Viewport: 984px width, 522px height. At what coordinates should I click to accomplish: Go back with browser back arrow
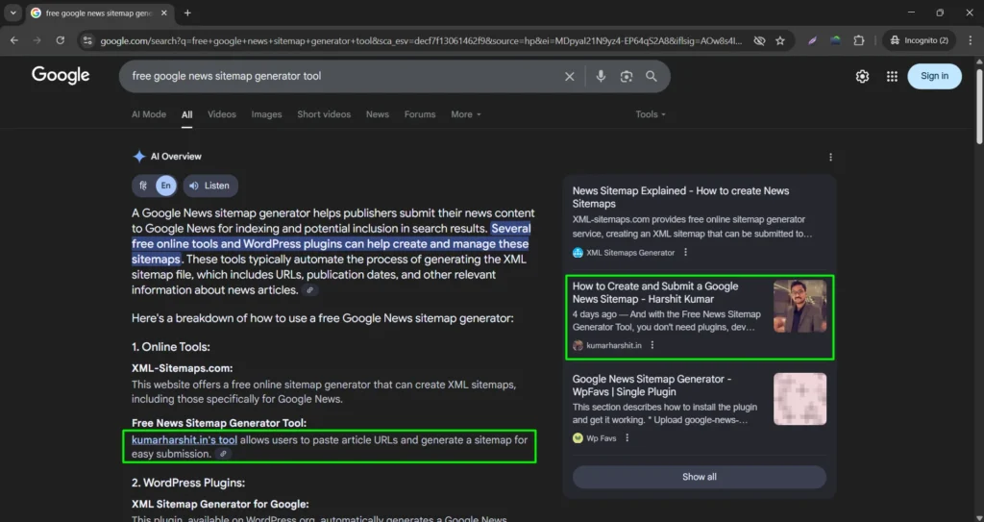pos(13,40)
